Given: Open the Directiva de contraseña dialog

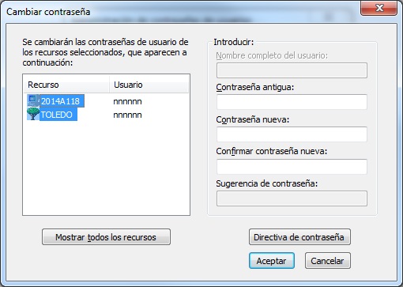Looking at the screenshot, I should (299, 237).
